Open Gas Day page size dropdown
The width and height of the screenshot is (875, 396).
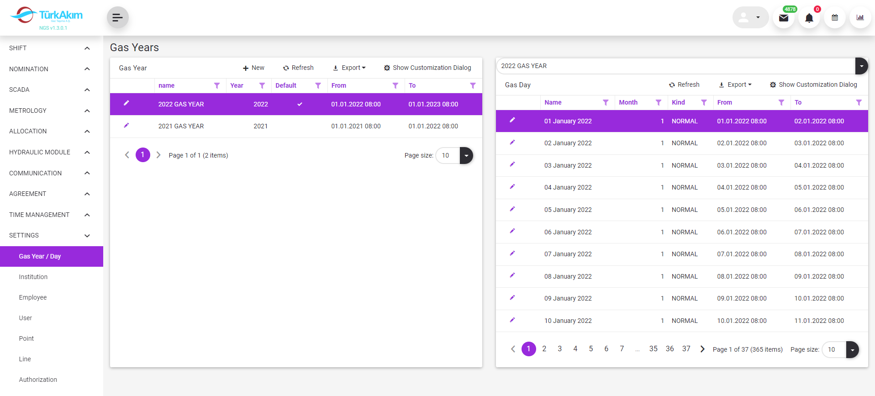(852, 349)
